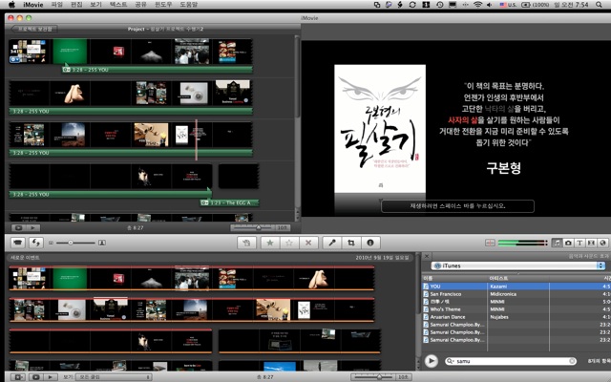Open the maps and backgrounds globe browser
This screenshot has width=611, height=382.
click(602, 243)
